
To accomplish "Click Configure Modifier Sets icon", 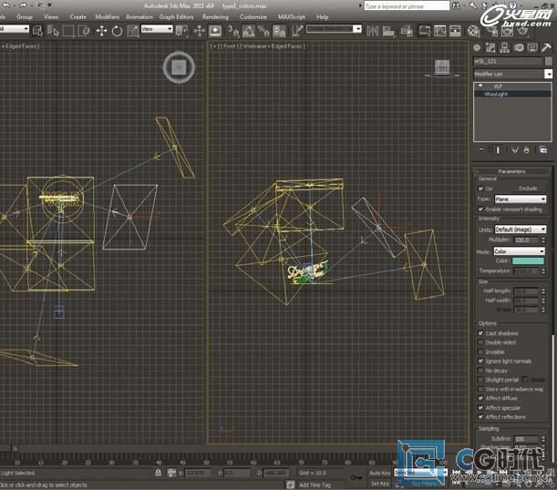I will pos(543,149).
